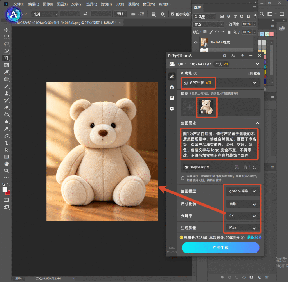This screenshot has width=288, height=282.
Task: Select the Brush tool
Action: [6, 86]
